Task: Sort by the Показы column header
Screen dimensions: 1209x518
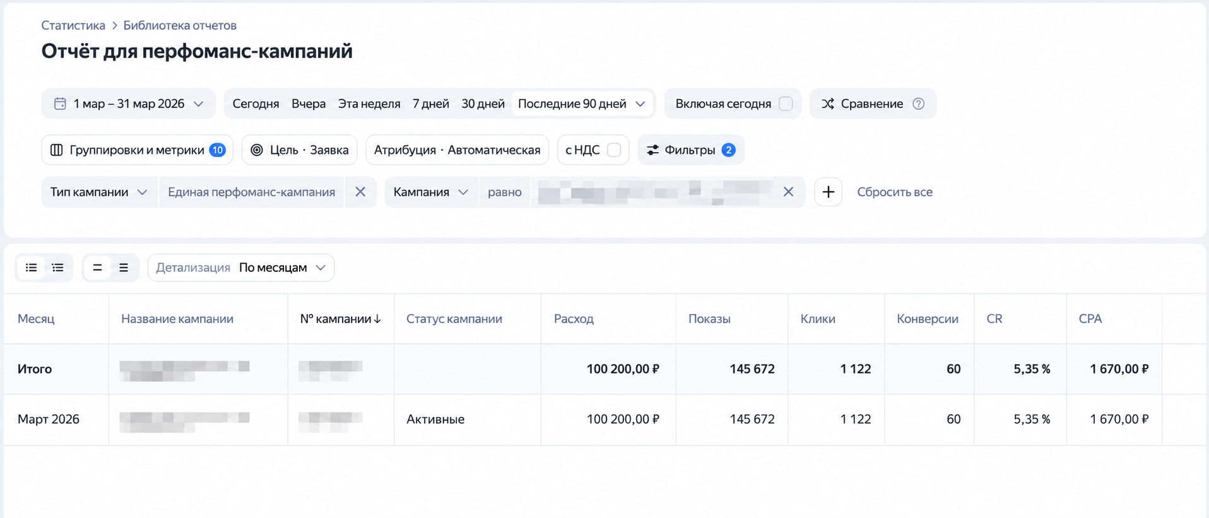Action: tap(709, 319)
